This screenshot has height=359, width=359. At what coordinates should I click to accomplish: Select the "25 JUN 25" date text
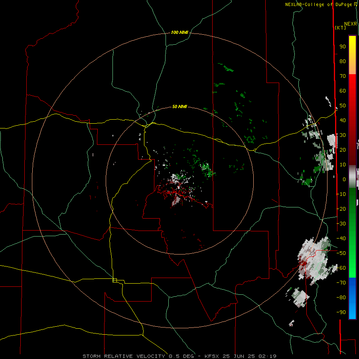click(239, 356)
